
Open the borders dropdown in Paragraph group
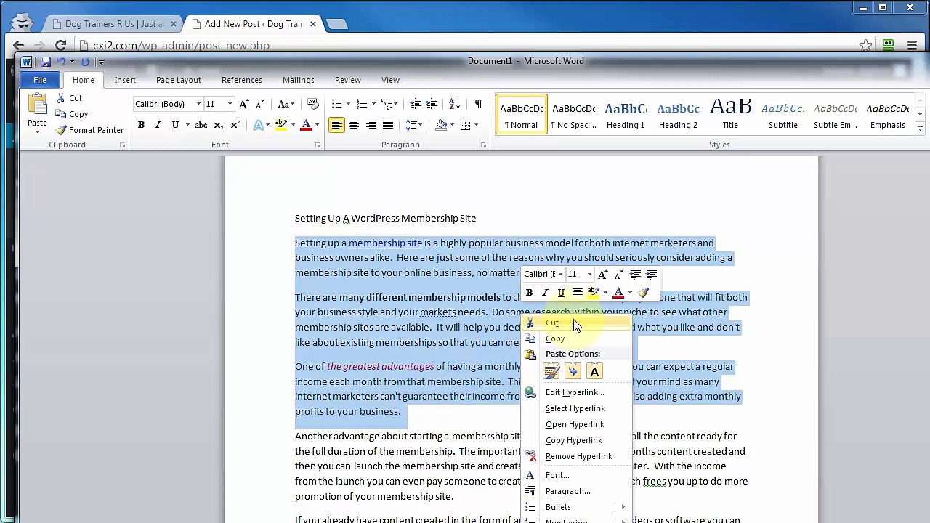476,125
